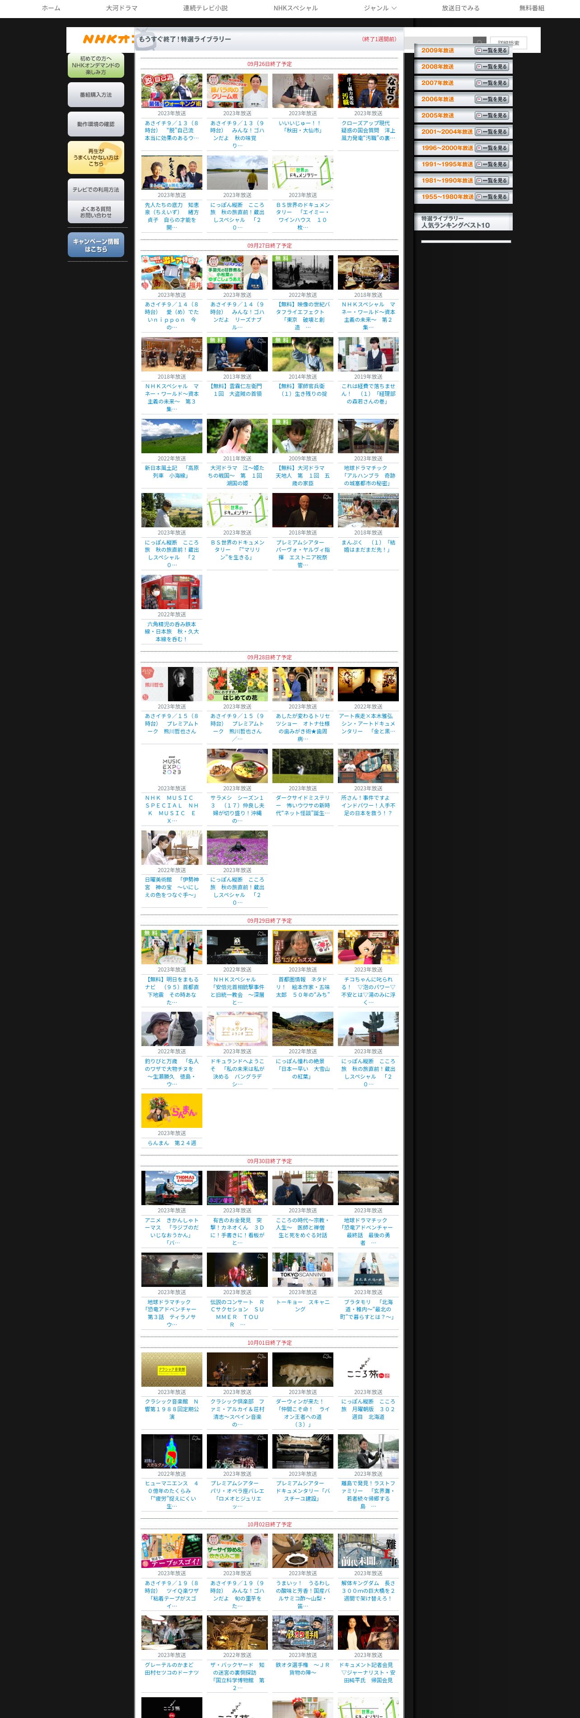This screenshot has width=580, height=1718.
Task: View list for 2005年放送
Action: 492,115
